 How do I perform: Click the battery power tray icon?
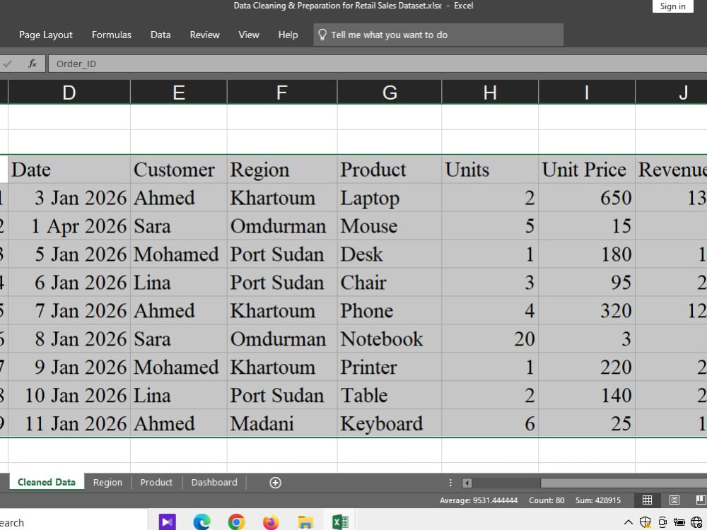click(x=679, y=522)
